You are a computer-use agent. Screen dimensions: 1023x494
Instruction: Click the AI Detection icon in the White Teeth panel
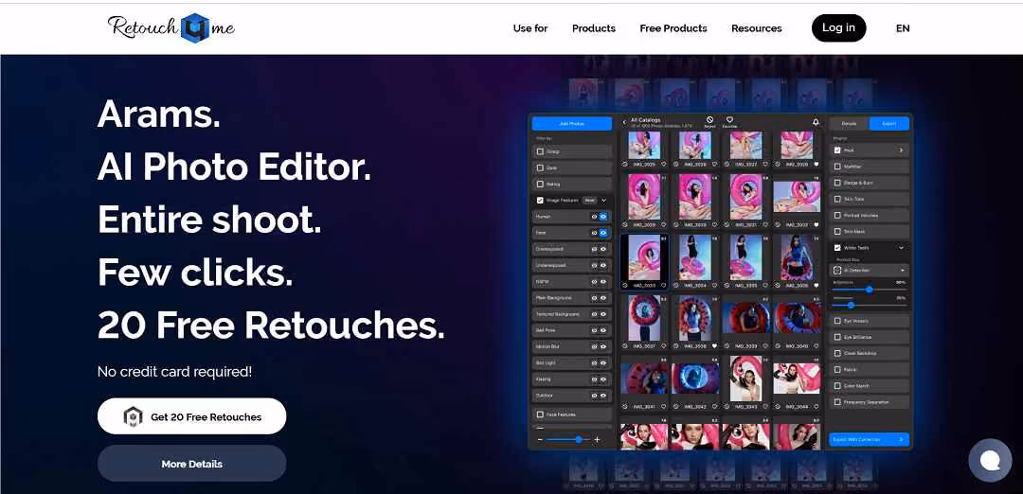click(837, 270)
